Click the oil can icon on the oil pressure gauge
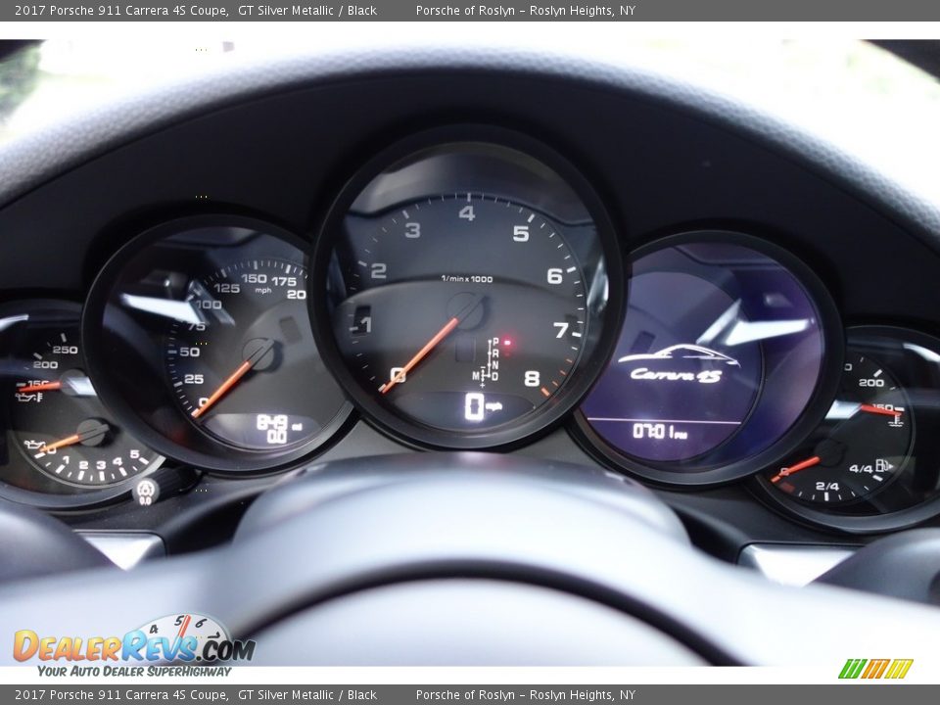This screenshot has width=940, height=705. 35,445
